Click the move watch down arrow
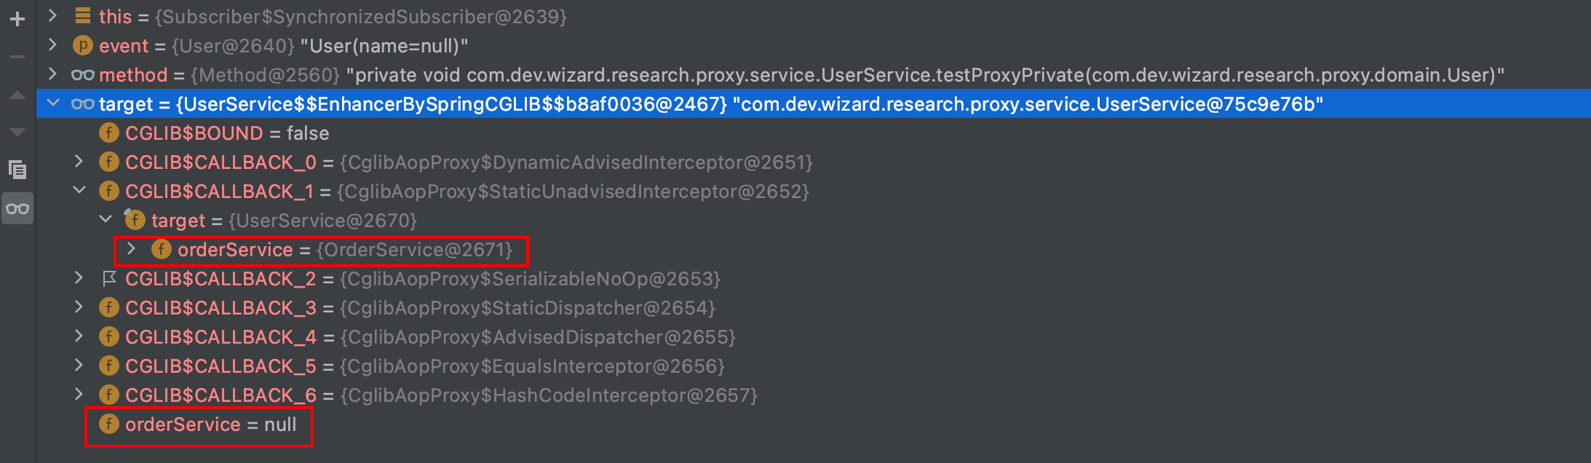Screen dimensions: 1591x463 [x=17, y=132]
